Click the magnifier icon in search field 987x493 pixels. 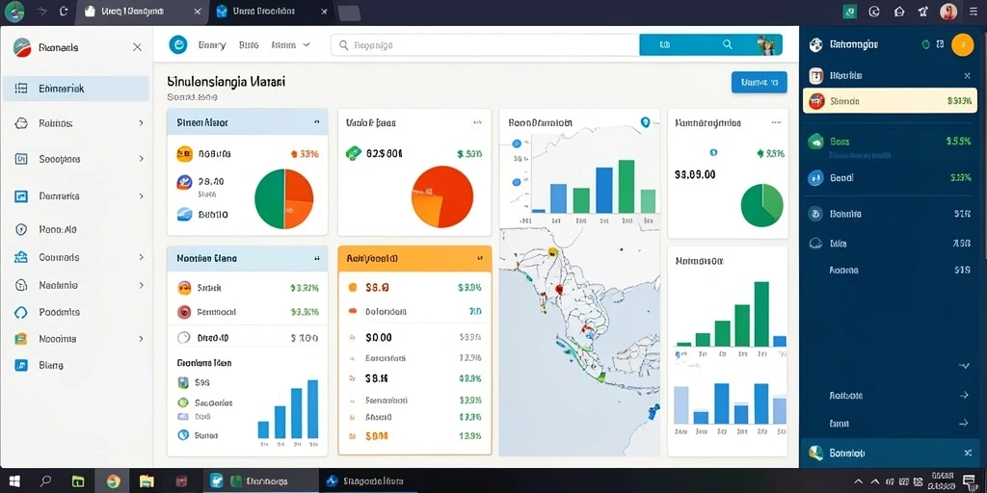point(344,45)
